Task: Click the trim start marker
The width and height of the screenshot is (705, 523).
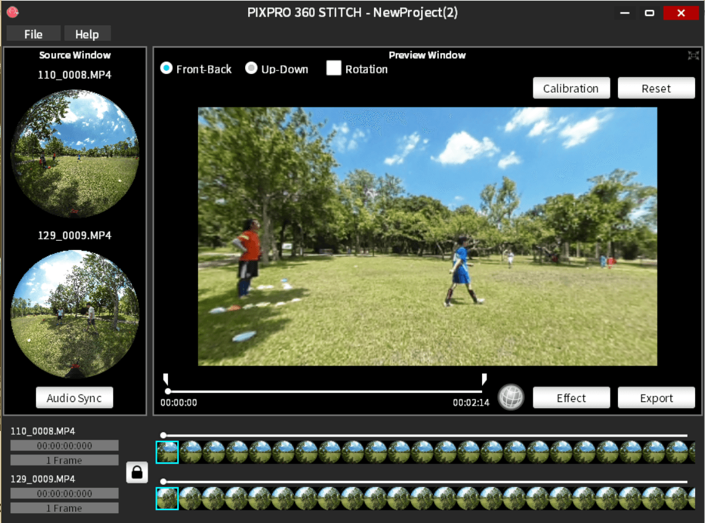Action: 166,379
